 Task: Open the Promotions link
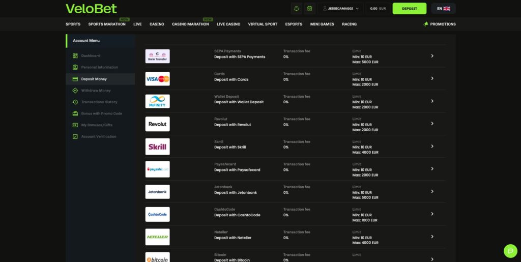tap(440, 24)
